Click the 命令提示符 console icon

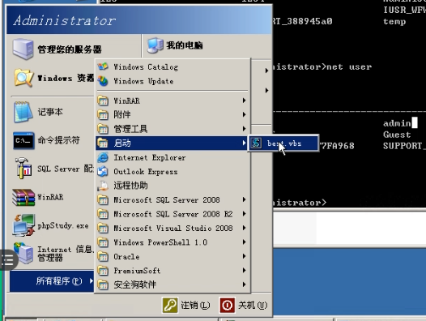(x=23, y=141)
